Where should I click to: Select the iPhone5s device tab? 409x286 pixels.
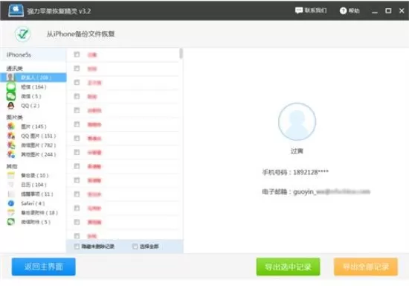[33, 54]
